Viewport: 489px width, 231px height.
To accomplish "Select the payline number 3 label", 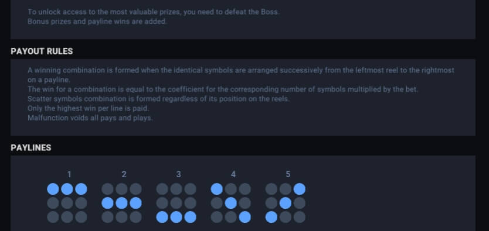I will click(178, 174).
